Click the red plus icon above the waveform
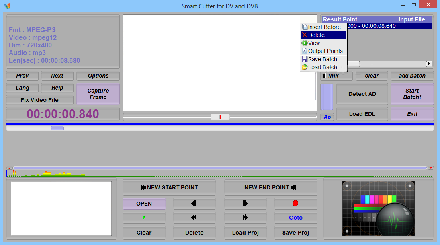 point(431,169)
